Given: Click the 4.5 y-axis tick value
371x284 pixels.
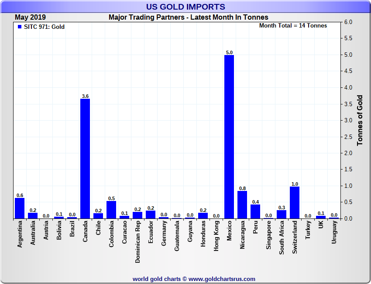Looking at the screenshot, I should [348, 71].
